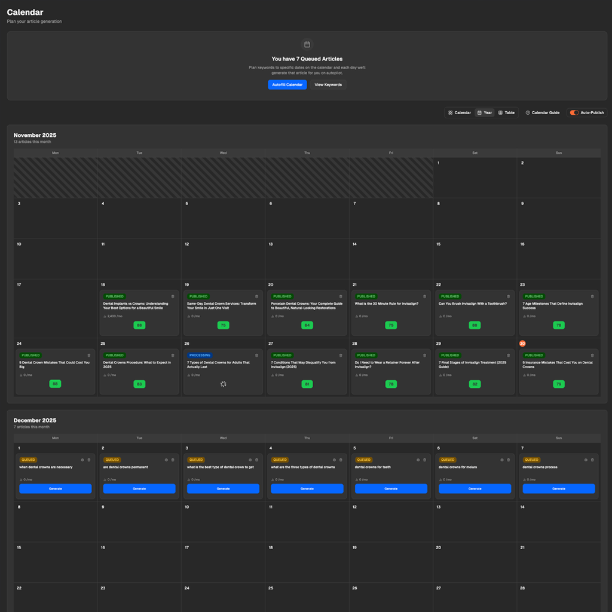This screenshot has width=612, height=612.
Task: Click the Table view grid icon
Action: pyautogui.click(x=500, y=112)
